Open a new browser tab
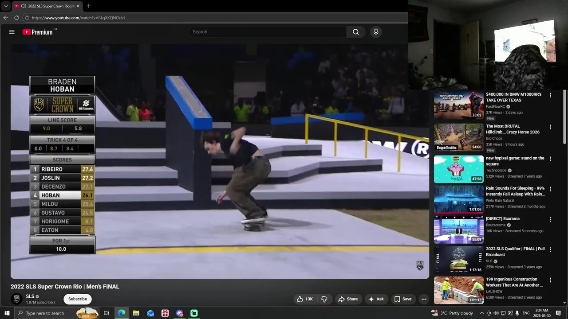Viewport: 568px width, 319px height. tap(89, 6)
